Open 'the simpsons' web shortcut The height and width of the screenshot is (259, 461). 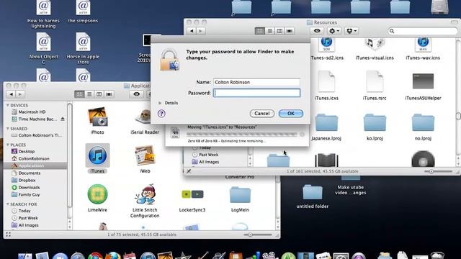83,8
